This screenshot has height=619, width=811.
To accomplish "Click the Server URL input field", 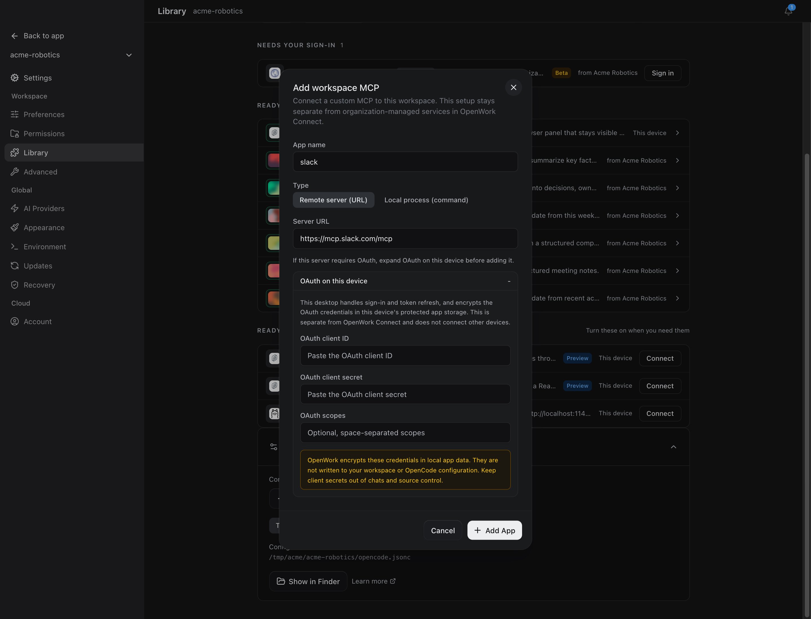I will click(405, 238).
